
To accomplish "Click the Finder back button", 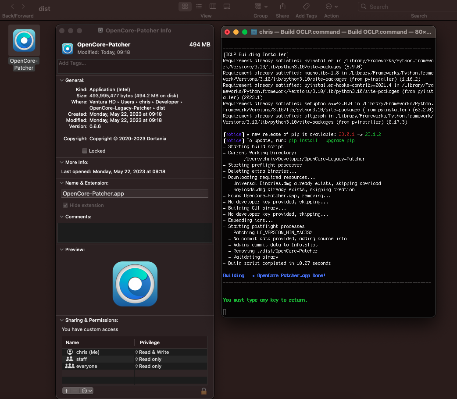I will point(12,7).
